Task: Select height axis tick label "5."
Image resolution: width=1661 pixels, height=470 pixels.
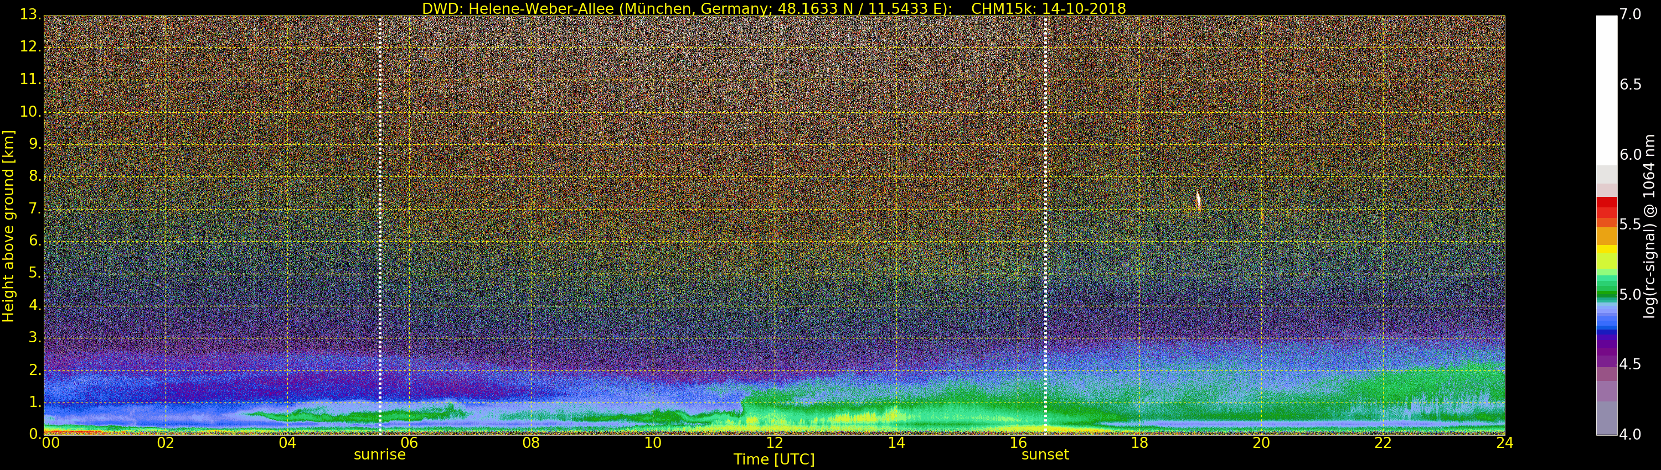Action: point(35,273)
